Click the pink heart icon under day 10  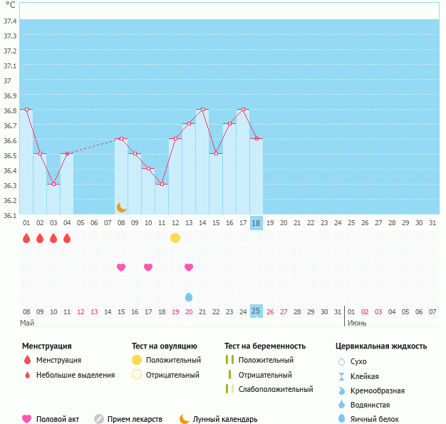(148, 267)
